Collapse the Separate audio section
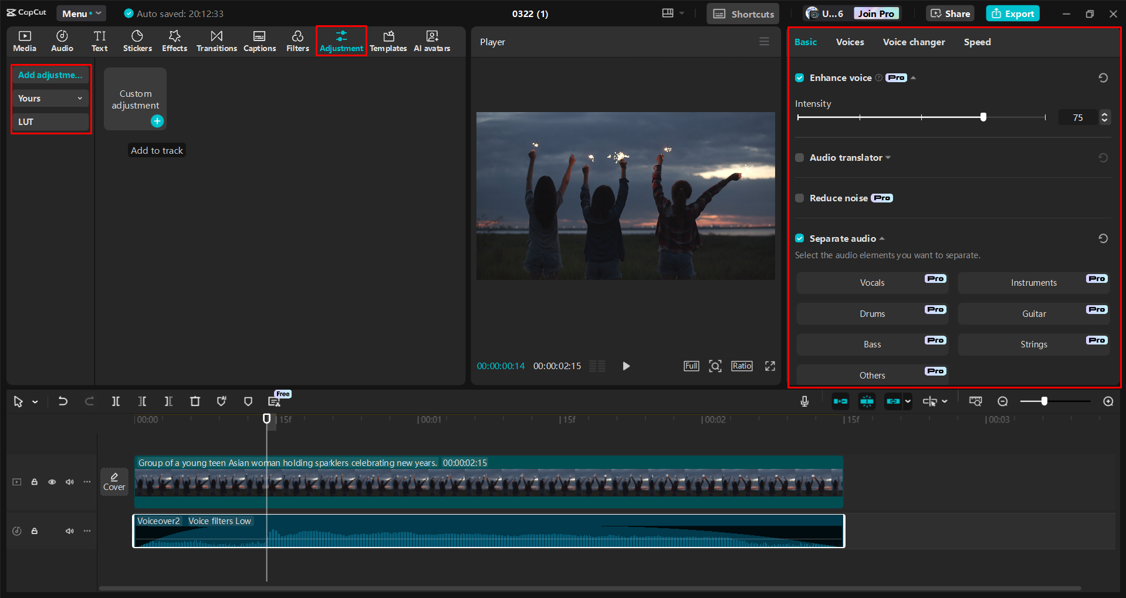 (882, 239)
